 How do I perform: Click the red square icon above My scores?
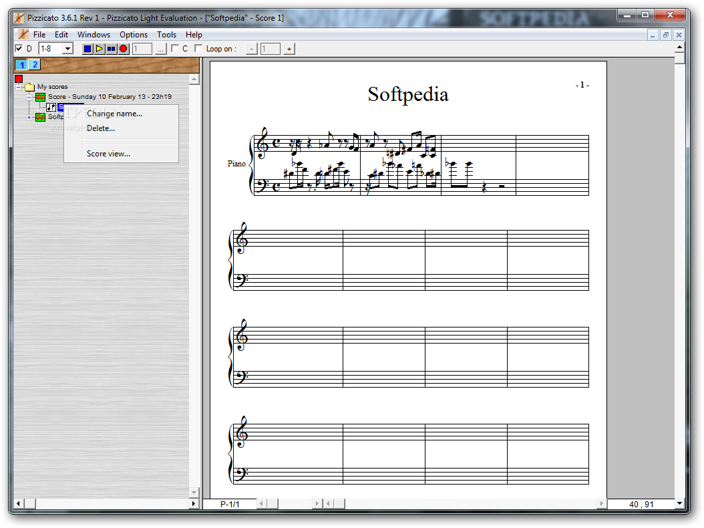coord(19,79)
